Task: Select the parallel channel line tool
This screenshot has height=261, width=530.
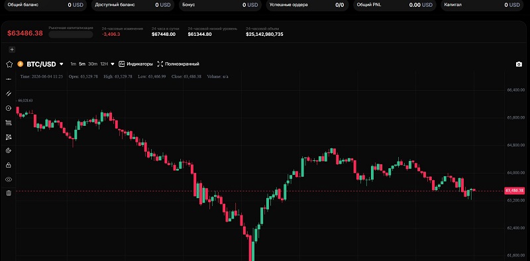Action: click(x=9, y=93)
